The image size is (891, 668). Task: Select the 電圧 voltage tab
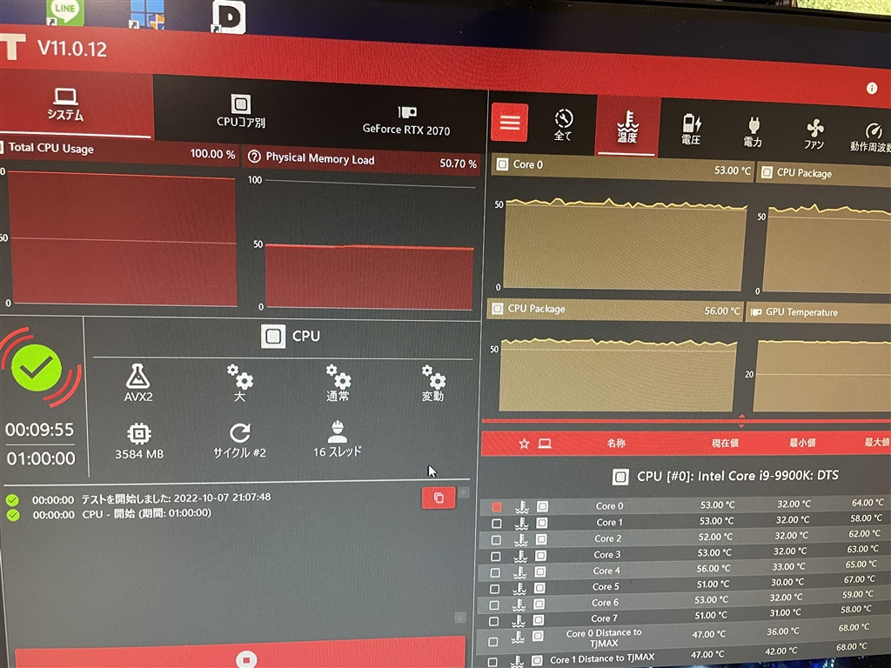click(691, 130)
